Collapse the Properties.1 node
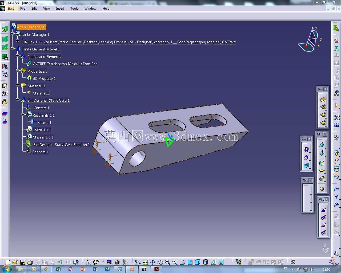 [x=18, y=70]
